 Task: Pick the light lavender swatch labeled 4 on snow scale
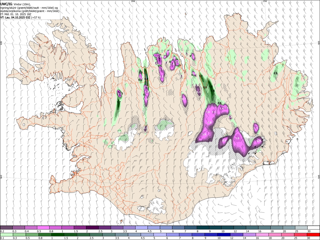tap(141, 227)
